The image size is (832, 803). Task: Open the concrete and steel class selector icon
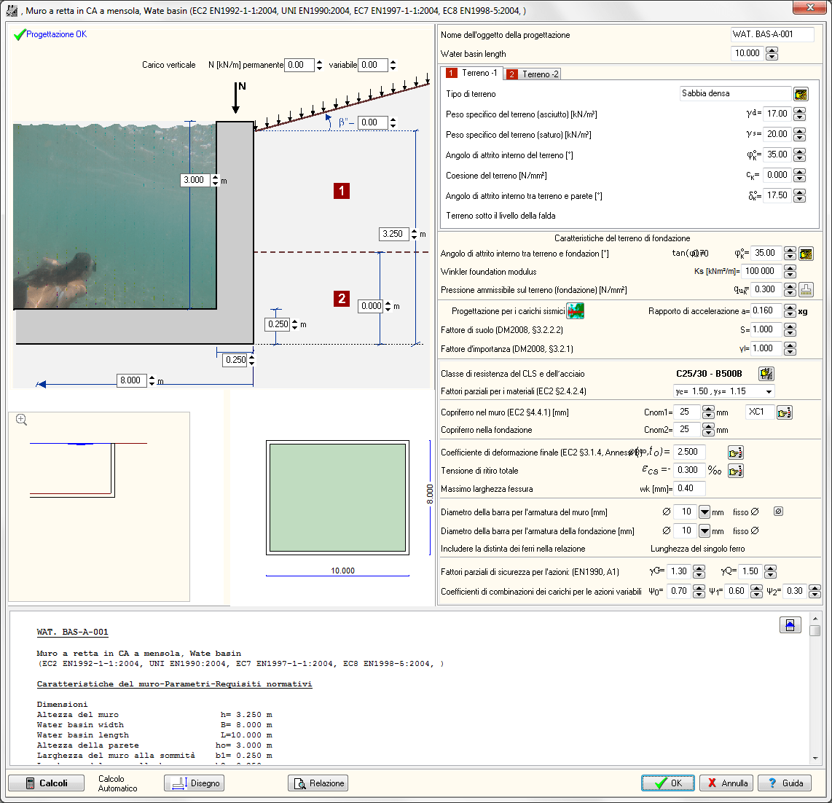tap(766, 374)
